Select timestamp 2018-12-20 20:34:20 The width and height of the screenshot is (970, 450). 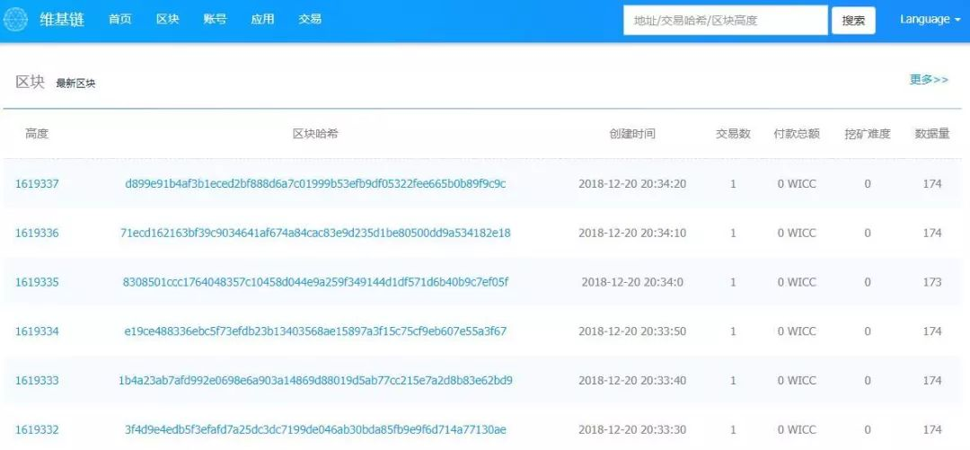click(x=632, y=184)
